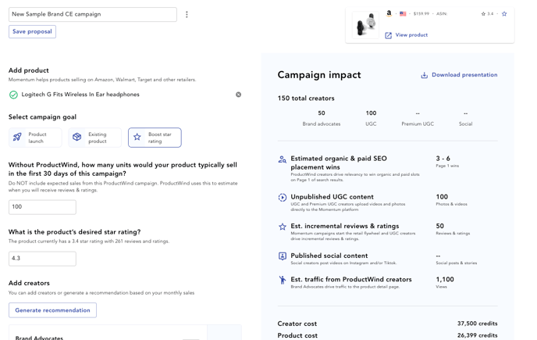537x340 pixels.
Task: Click the blue star icon on product card
Action: 504,14
